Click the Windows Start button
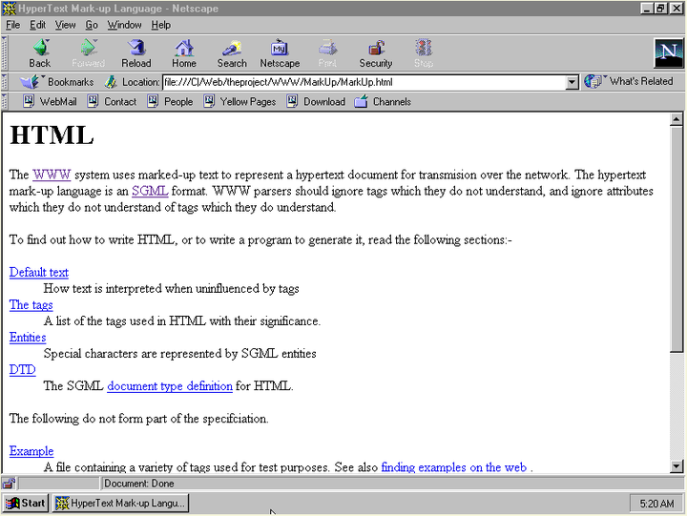The height and width of the screenshot is (516, 687). click(26, 504)
